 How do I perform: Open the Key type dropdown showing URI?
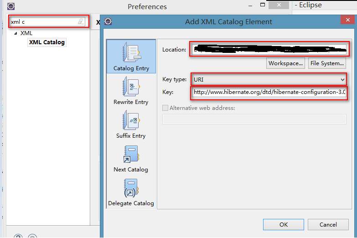point(269,79)
